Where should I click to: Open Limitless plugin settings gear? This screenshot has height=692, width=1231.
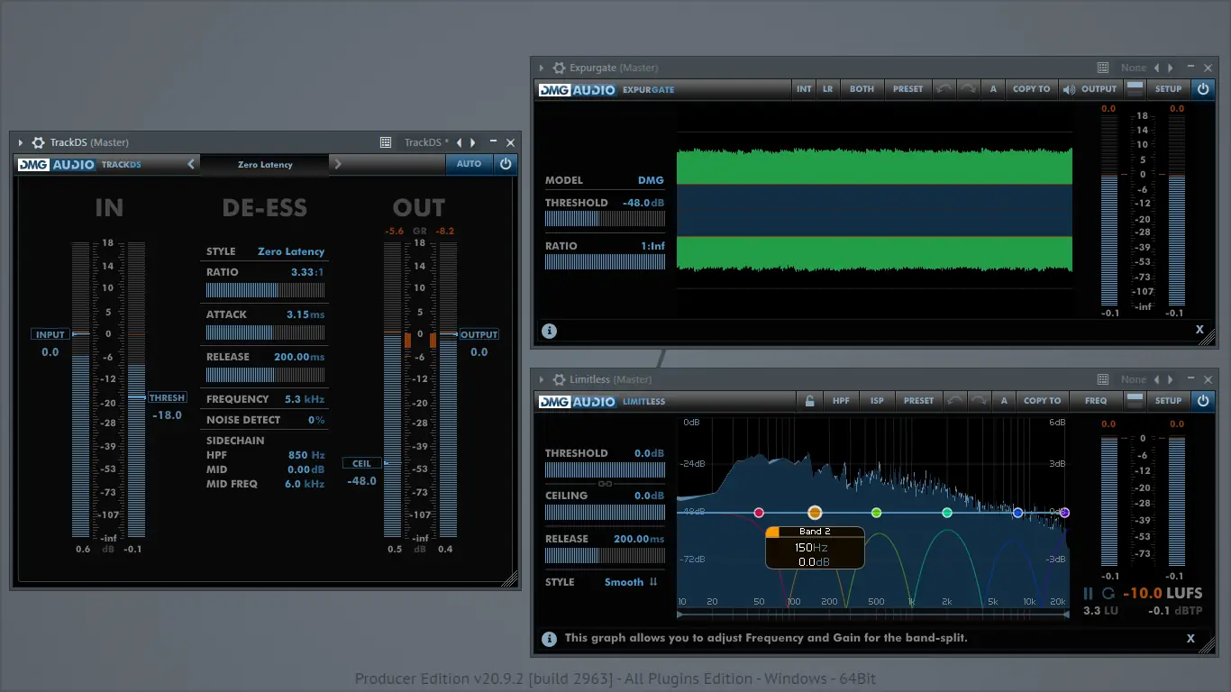tap(559, 379)
